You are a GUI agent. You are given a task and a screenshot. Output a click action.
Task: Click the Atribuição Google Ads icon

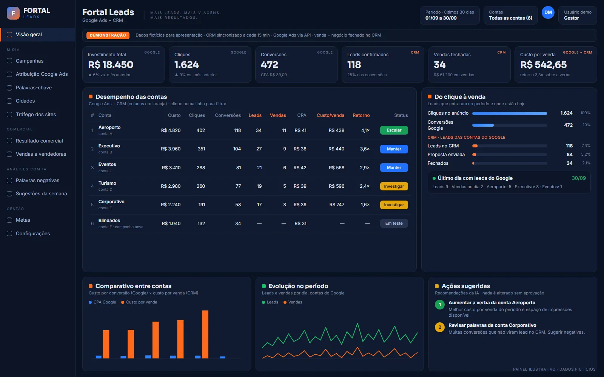point(9,74)
